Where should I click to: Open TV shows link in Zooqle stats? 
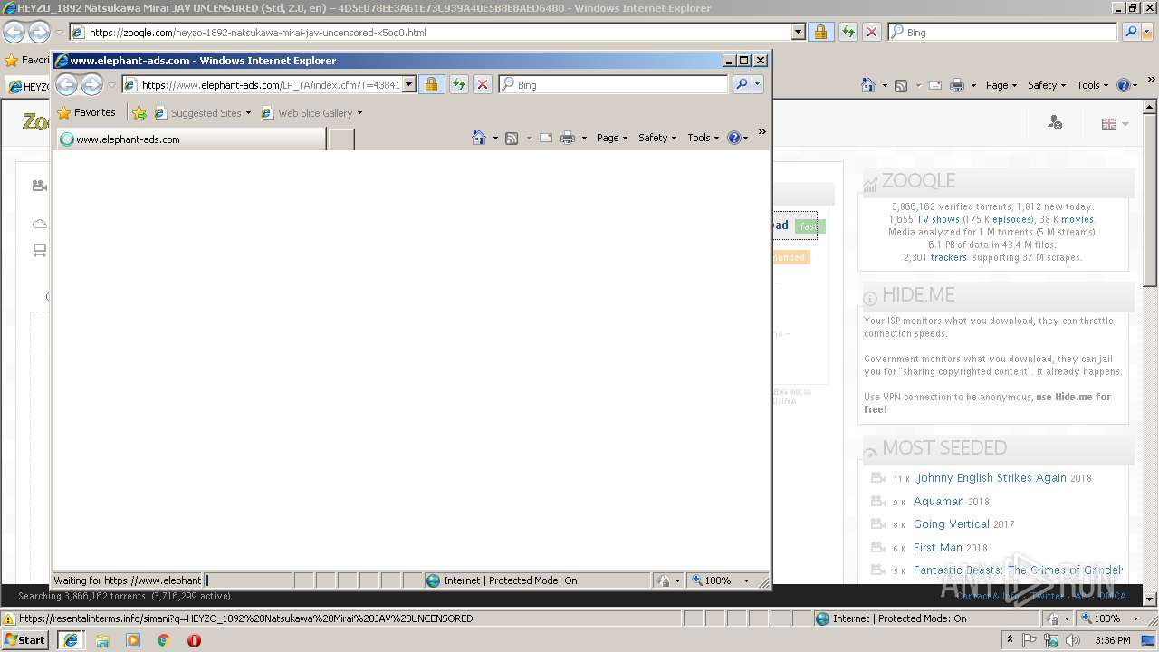[938, 219]
